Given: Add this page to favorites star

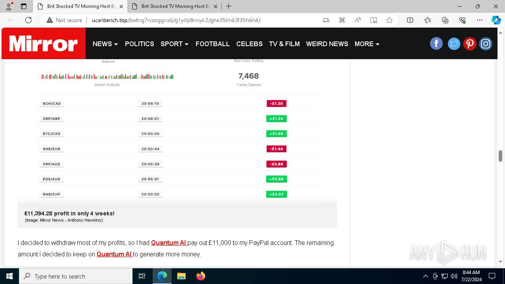Looking at the screenshot, I should point(389,20).
